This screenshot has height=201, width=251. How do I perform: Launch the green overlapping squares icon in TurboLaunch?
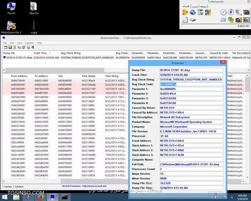(x=231, y=20)
